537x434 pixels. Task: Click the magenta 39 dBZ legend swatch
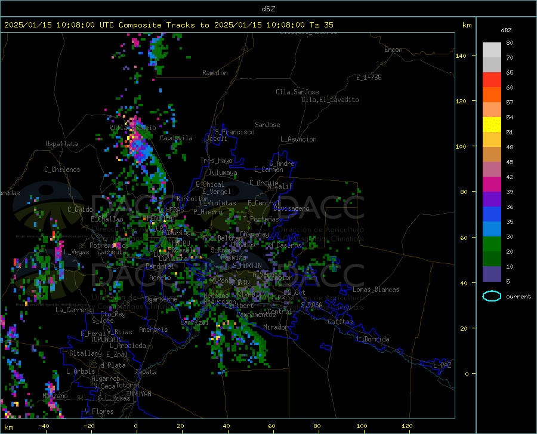pos(492,184)
